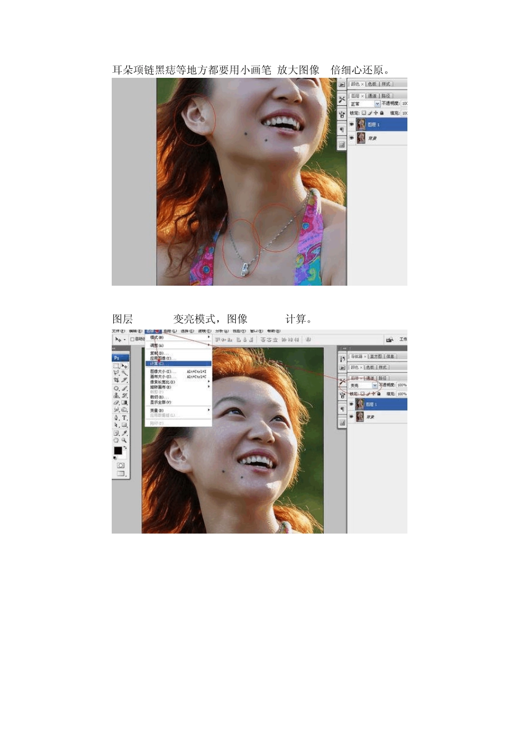Viewport: 528px width, 747px height.
Task: Select the History Brush tool
Action: pos(124,395)
